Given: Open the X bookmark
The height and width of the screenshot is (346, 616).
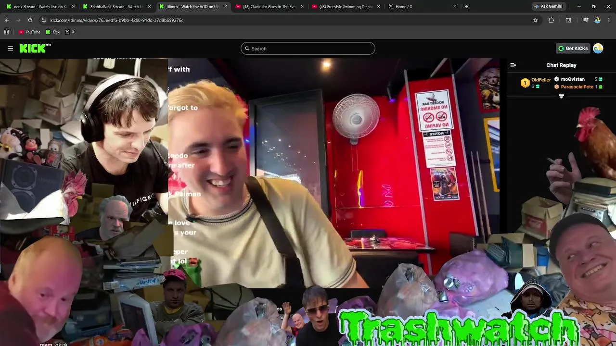Looking at the screenshot, I should coord(70,32).
